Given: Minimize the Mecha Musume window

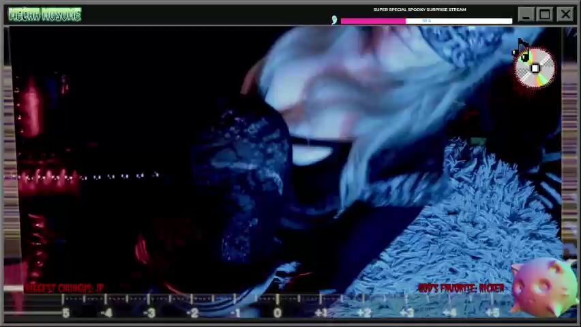Looking at the screenshot, I should coord(525,15).
